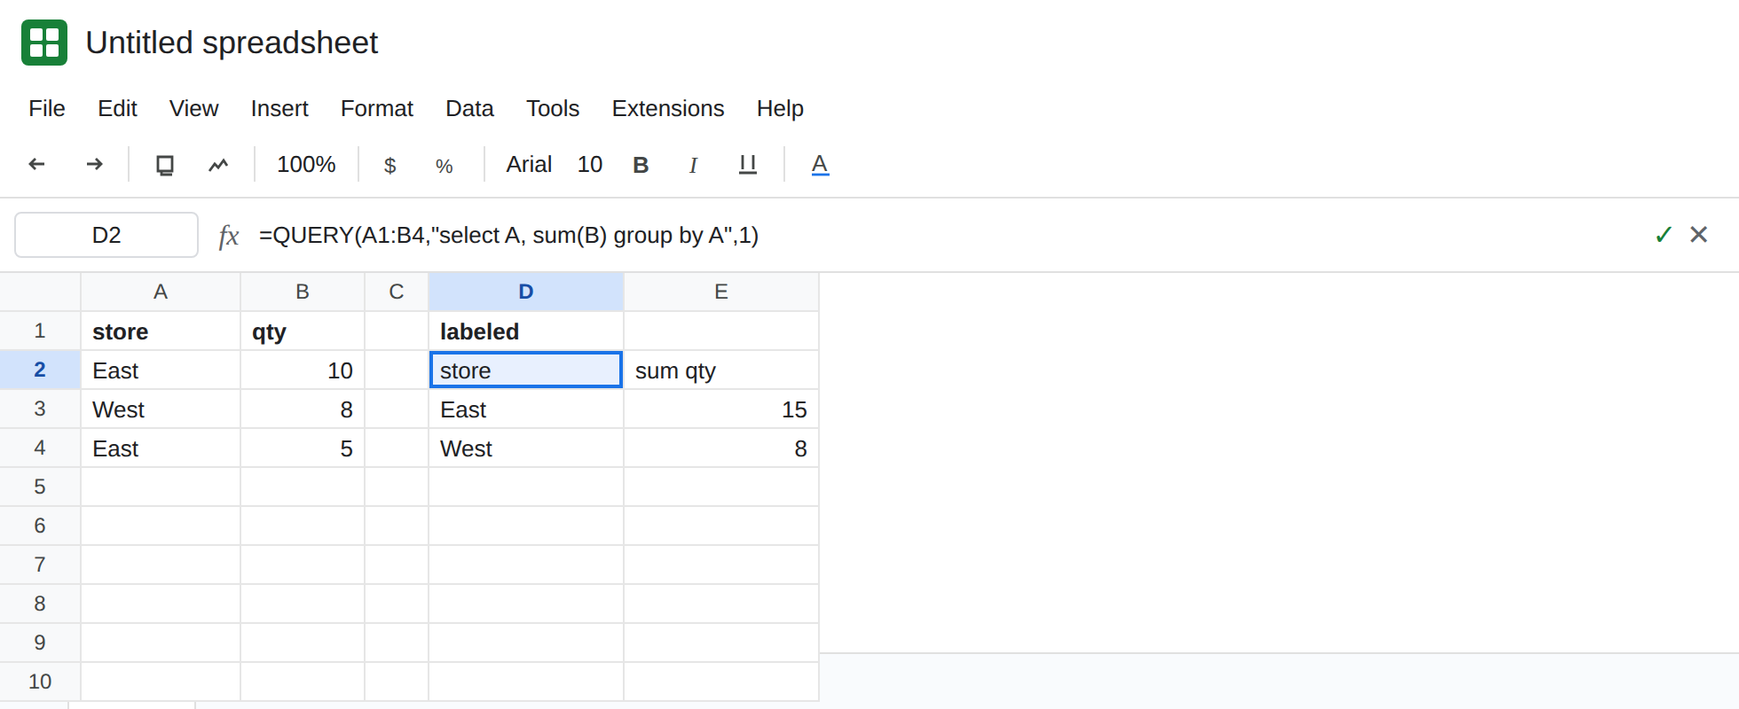The width and height of the screenshot is (1739, 709).
Task: Click the green Sheets logo icon
Action: pyautogui.click(x=44, y=43)
